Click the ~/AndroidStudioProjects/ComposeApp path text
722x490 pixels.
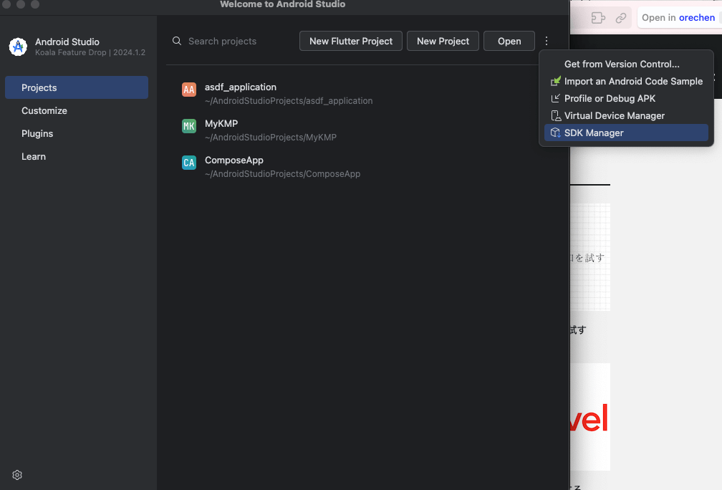[283, 174]
